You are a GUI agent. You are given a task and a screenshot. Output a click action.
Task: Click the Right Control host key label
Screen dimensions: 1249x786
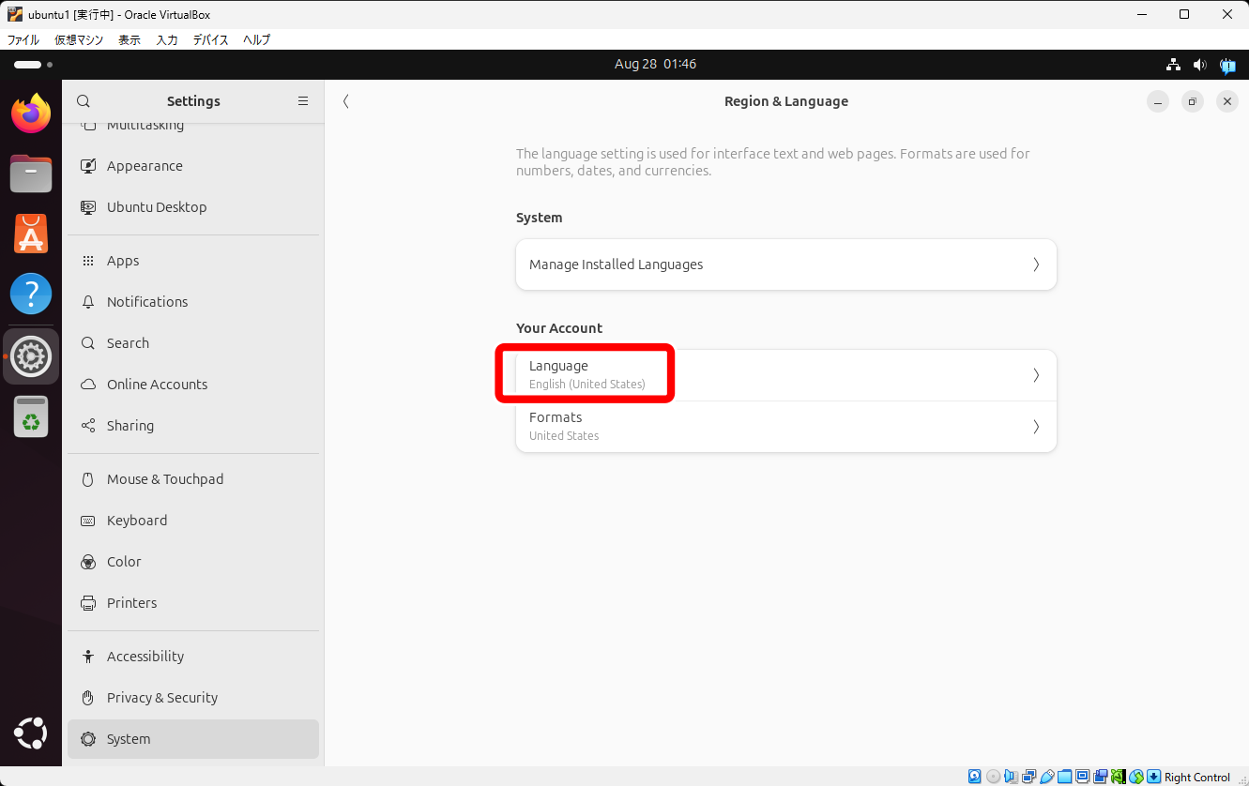(x=1197, y=778)
